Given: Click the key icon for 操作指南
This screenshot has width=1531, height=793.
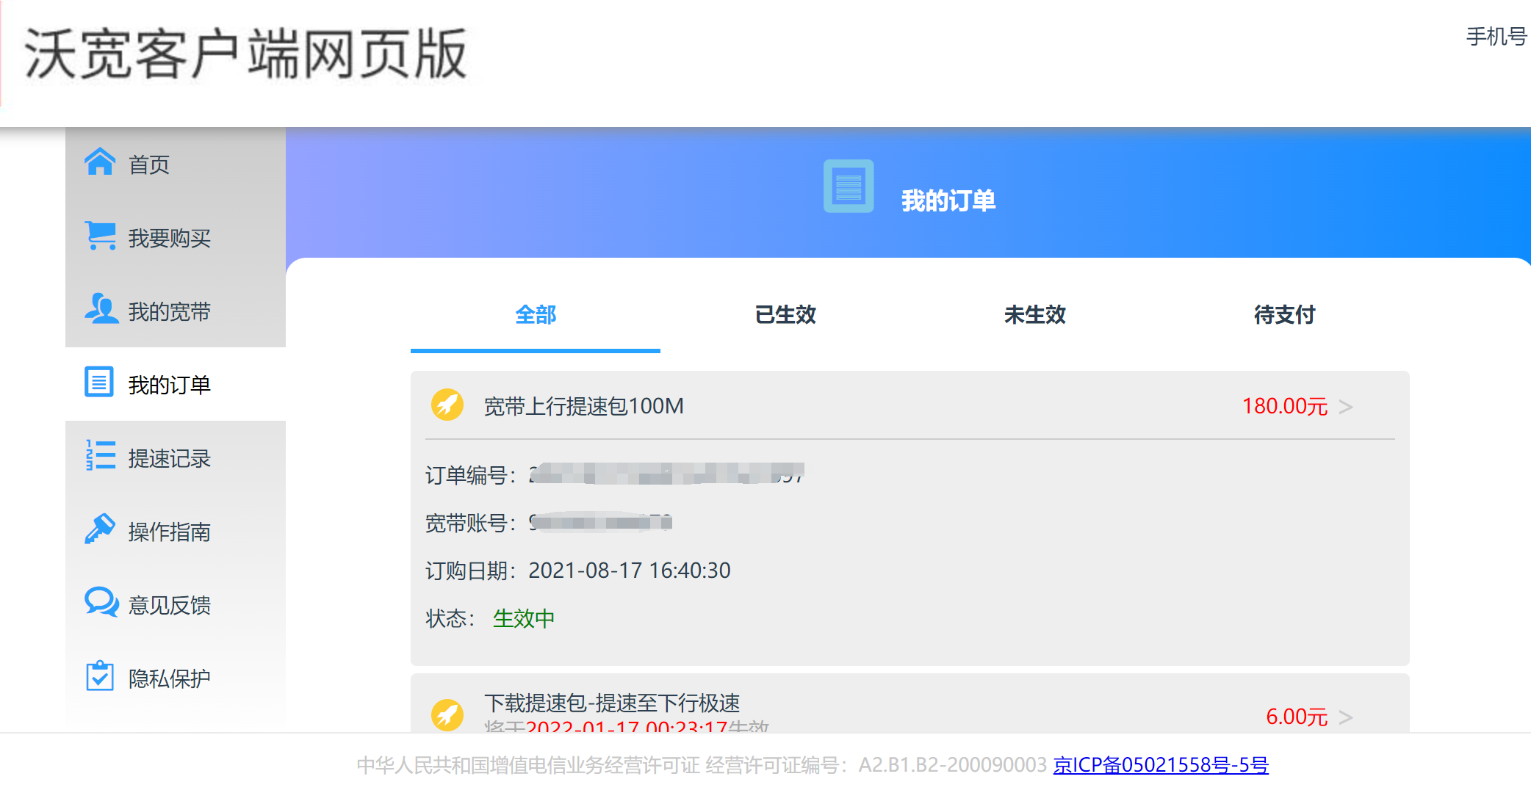Looking at the screenshot, I should click(100, 529).
